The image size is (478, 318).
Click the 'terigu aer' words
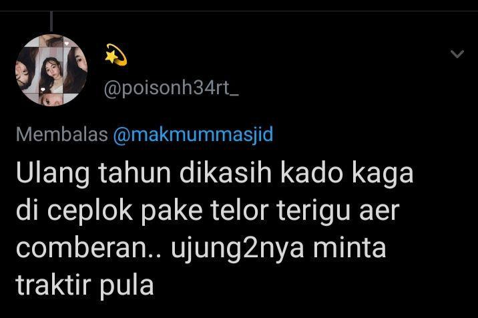[338, 211]
